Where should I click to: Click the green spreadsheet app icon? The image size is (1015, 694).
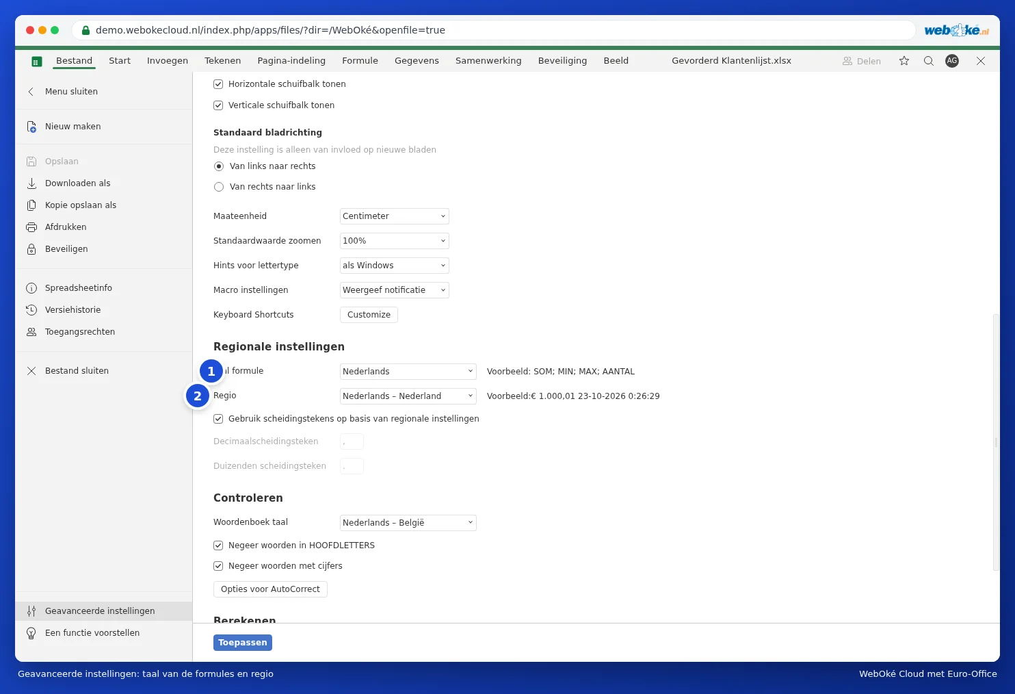tap(37, 62)
